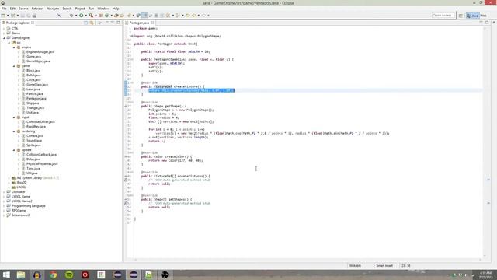Select Block.java in tree
Viewport: 497px width, 280px height.
[x=33, y=71]
